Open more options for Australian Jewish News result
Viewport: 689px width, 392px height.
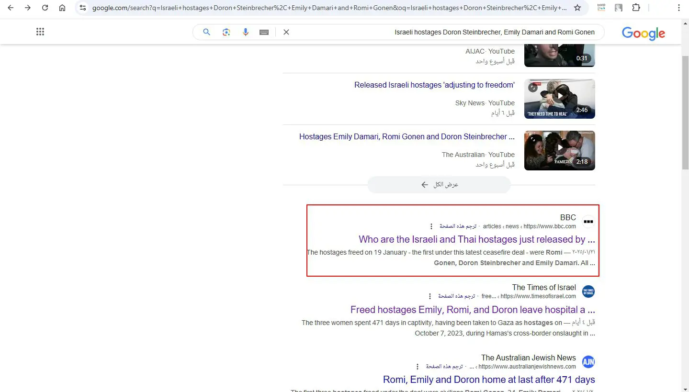pos(418,367)
